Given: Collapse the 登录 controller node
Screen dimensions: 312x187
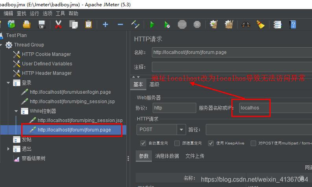Looking at the screenshot, I should (8, 83).
